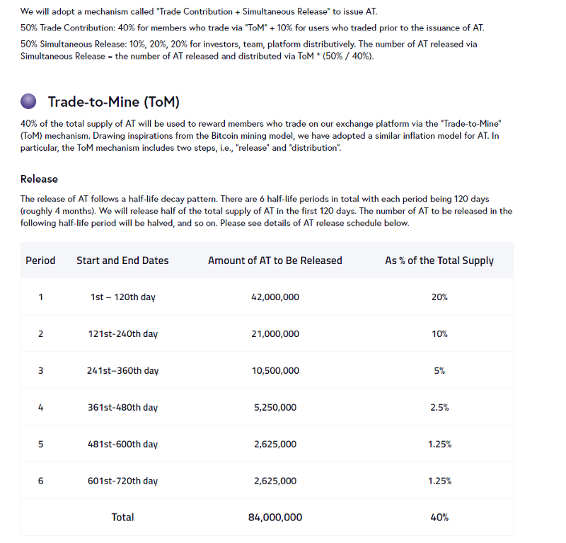Select the "Period" column header
This screenshot has width=566, height=543.
tap(40, 261)
